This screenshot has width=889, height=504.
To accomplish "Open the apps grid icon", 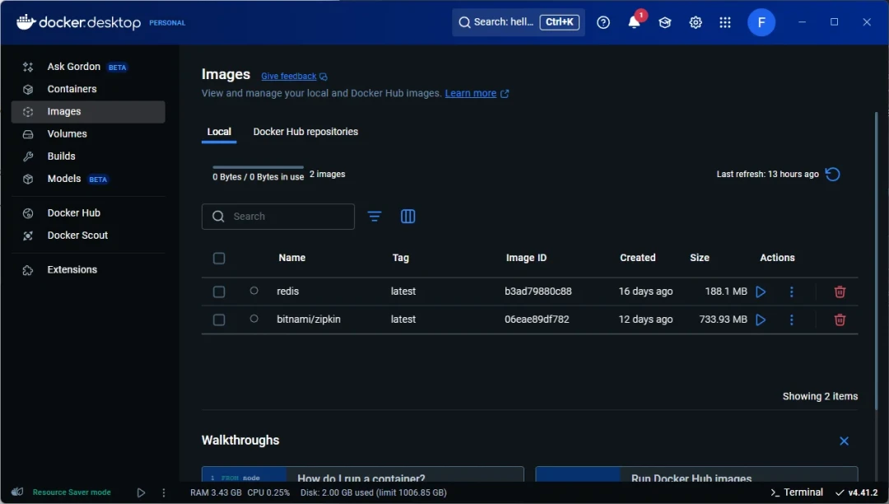I will point(725,22).
